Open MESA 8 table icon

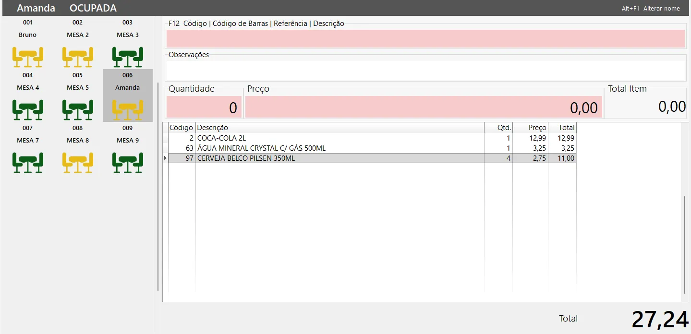[x=78, y=163]
